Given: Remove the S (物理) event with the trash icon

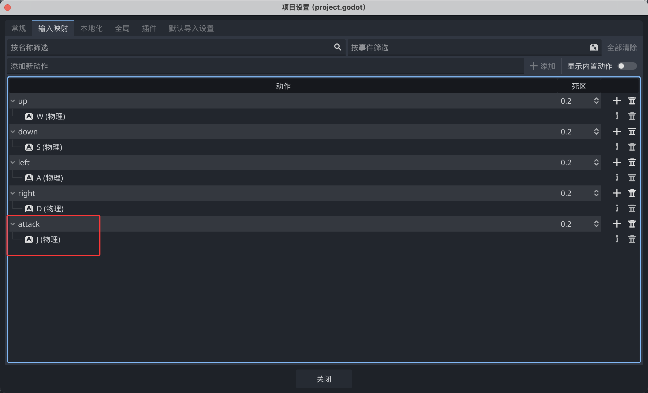Looking at the screenshot, I should coord(632,147).
